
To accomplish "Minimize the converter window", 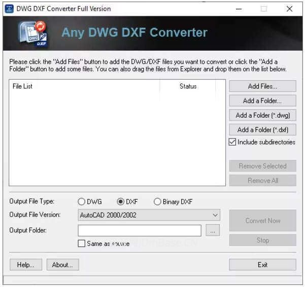I will click(x=239, y=9).
